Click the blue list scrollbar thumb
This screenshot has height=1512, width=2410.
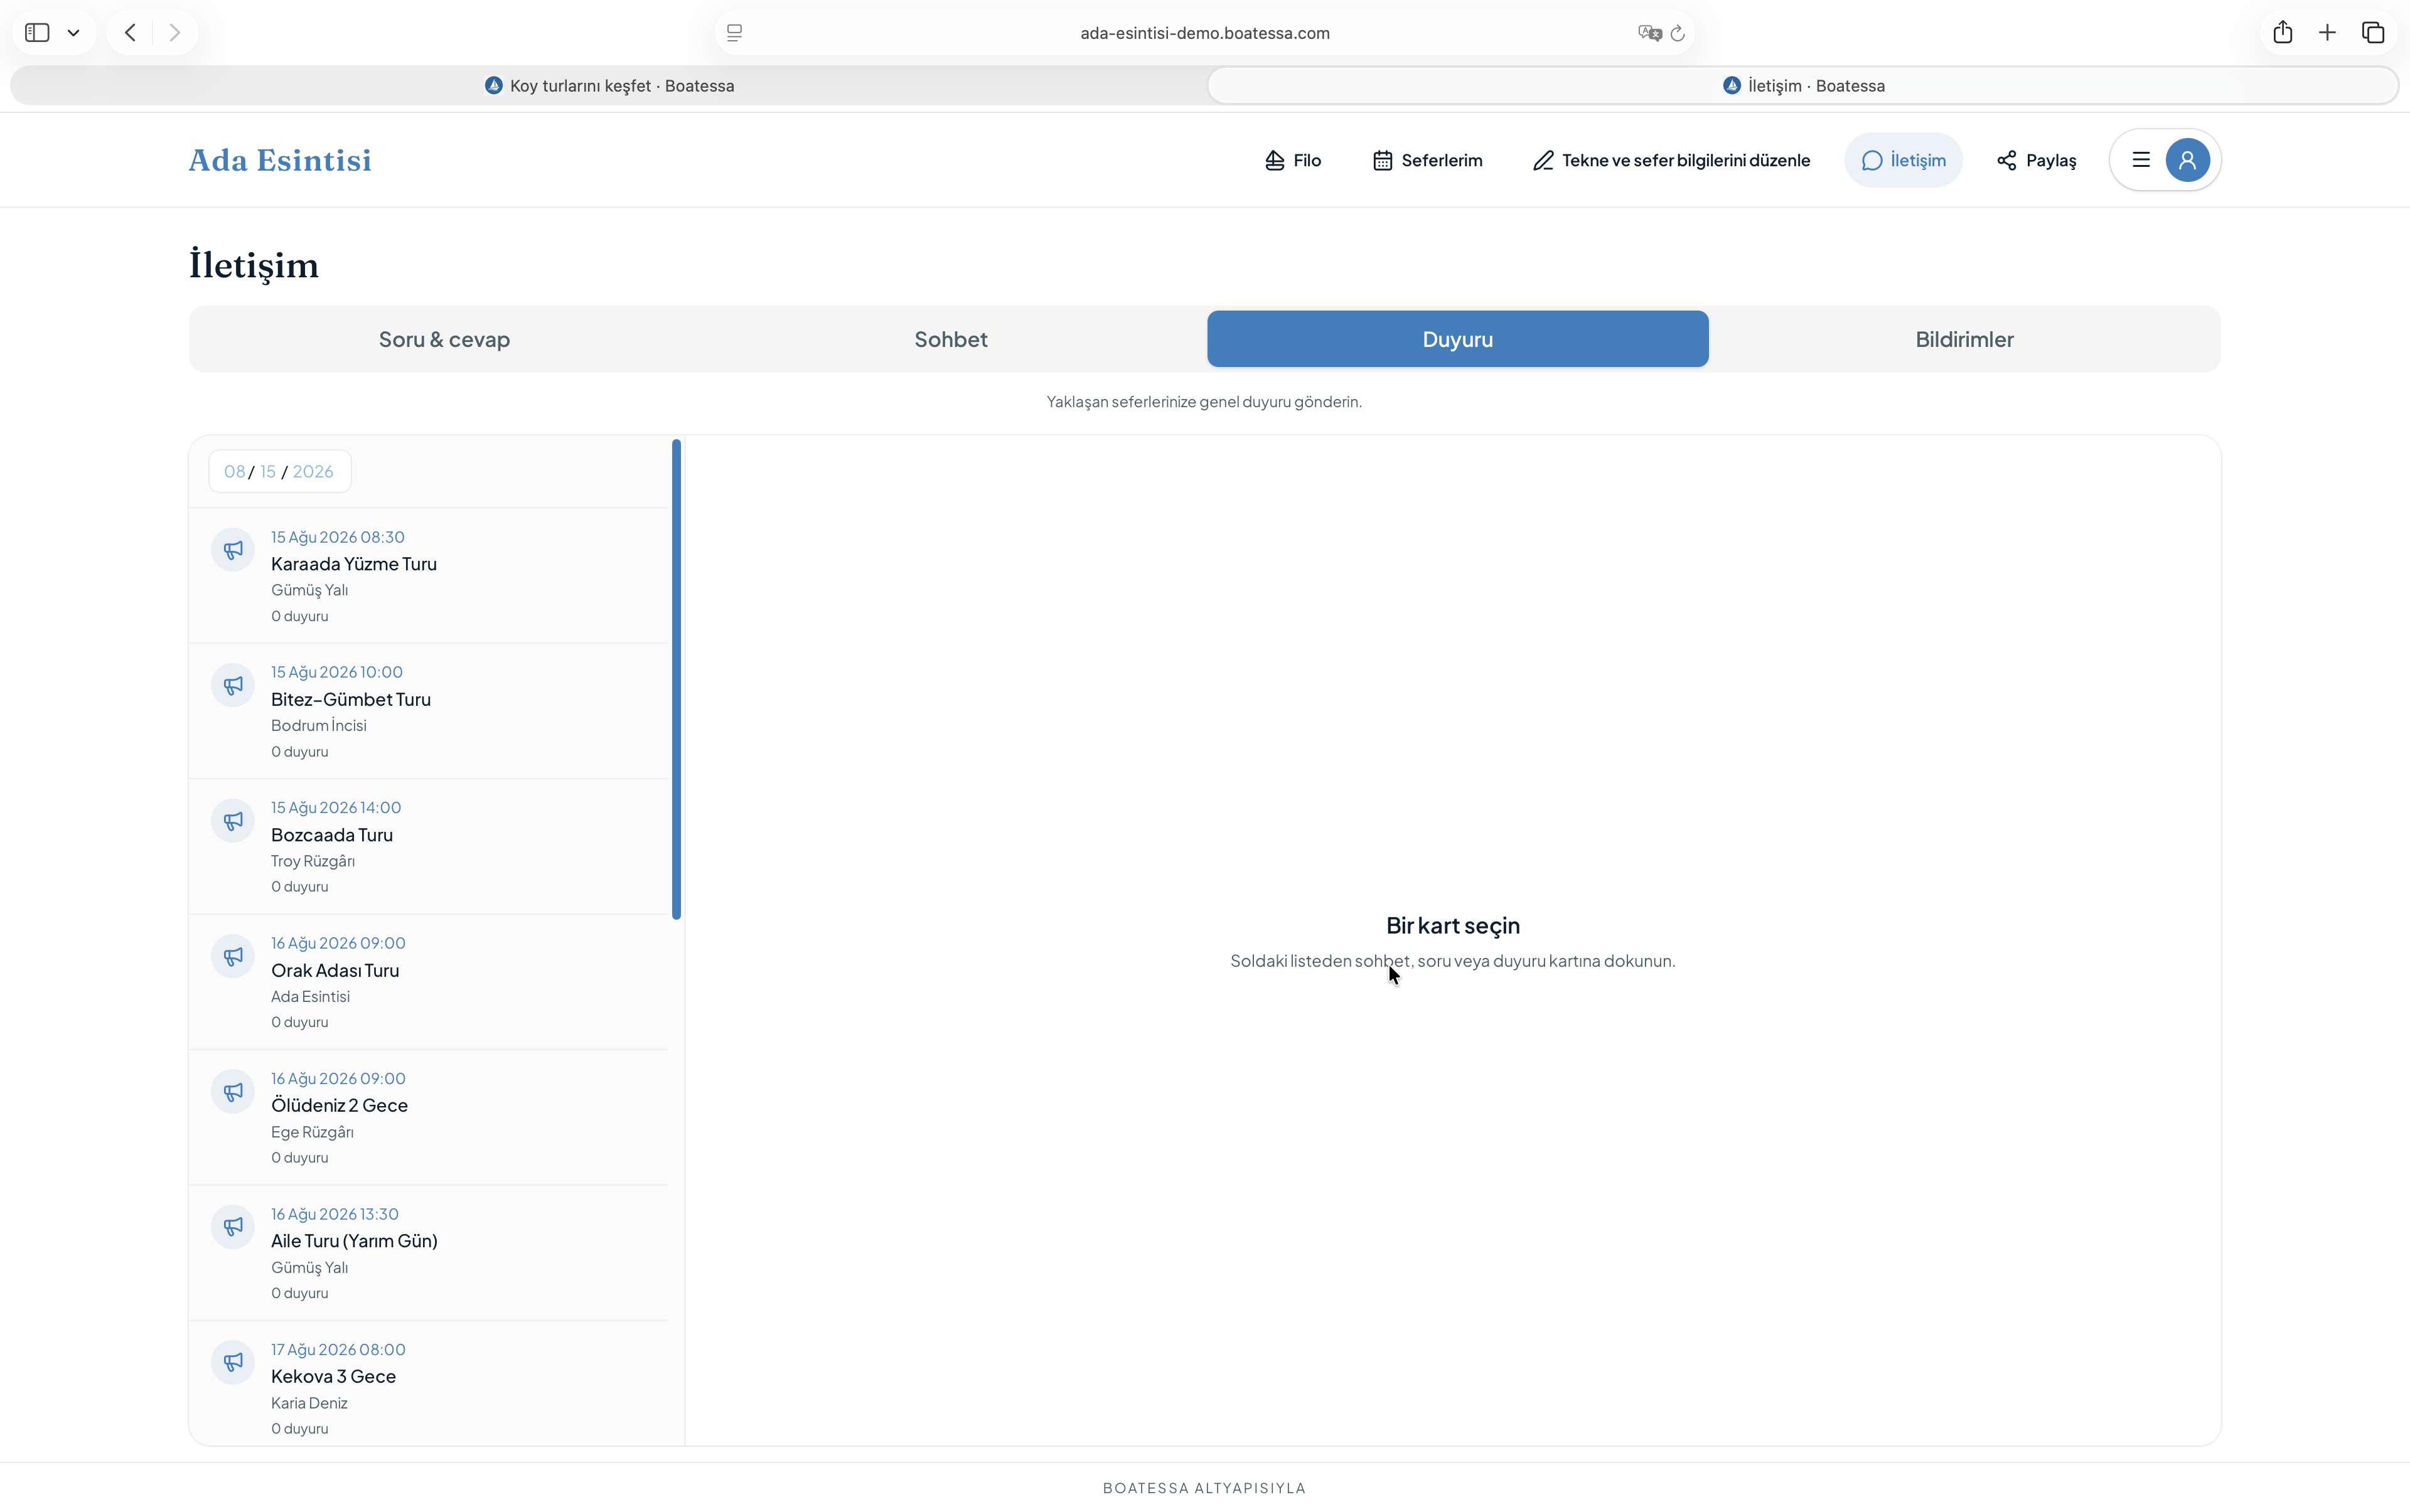point(677,679)
